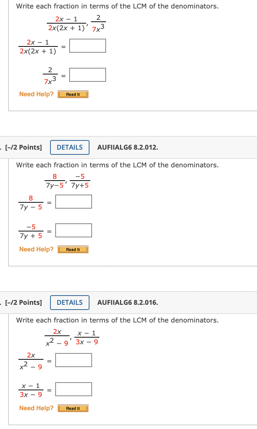Click answer box for x−1 over 3x−9
This screenshot has width=257, height=429.
(x=73, y=389)
